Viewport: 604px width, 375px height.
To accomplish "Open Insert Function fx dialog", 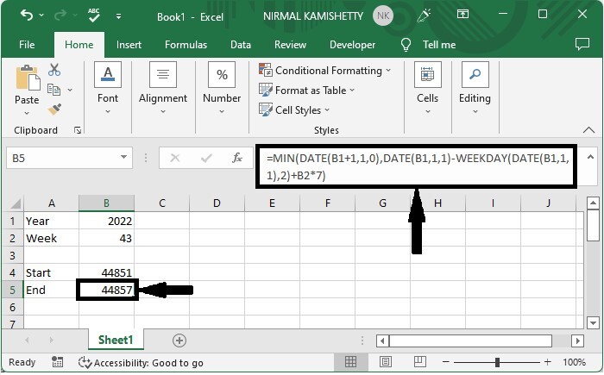I will pos(237,158).
